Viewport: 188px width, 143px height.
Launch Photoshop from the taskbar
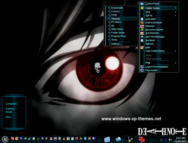21,139
